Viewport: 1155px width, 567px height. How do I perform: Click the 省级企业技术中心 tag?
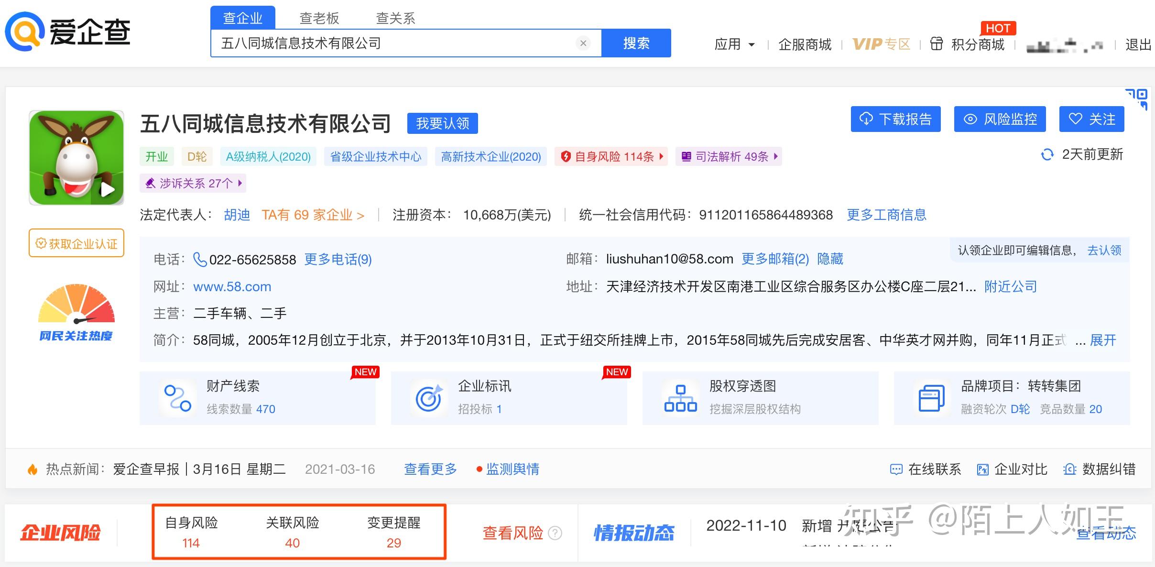pyautogui.click(x=376, y=156)
